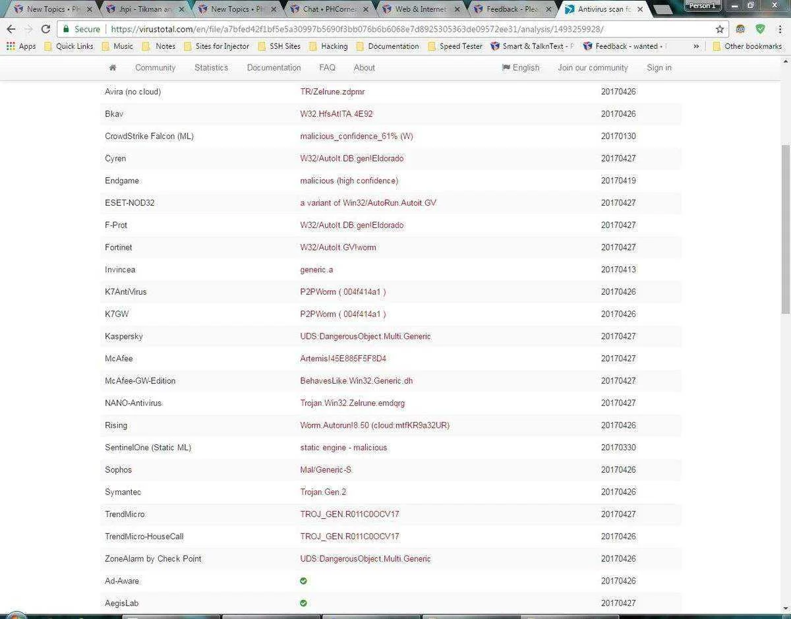Click the green checkmark in Ad-Aware row

[303, 581]
